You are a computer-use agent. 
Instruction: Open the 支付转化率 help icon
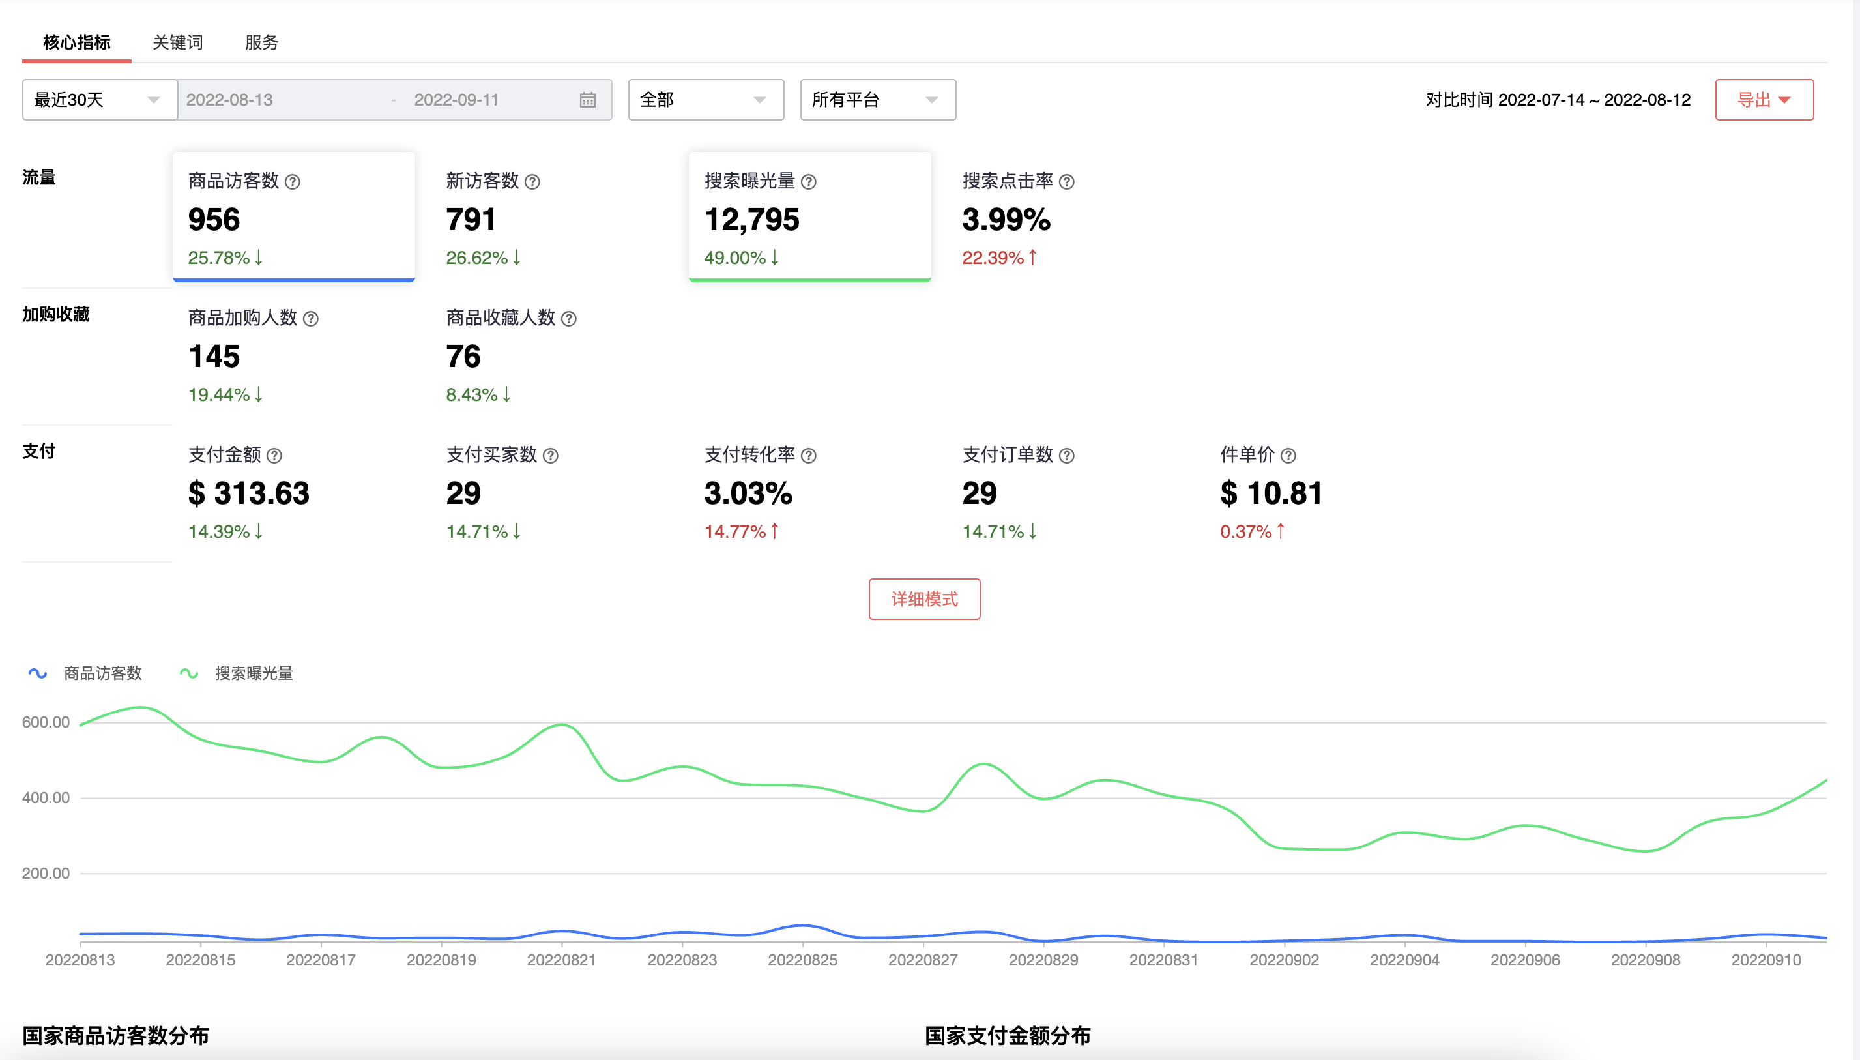809,455
